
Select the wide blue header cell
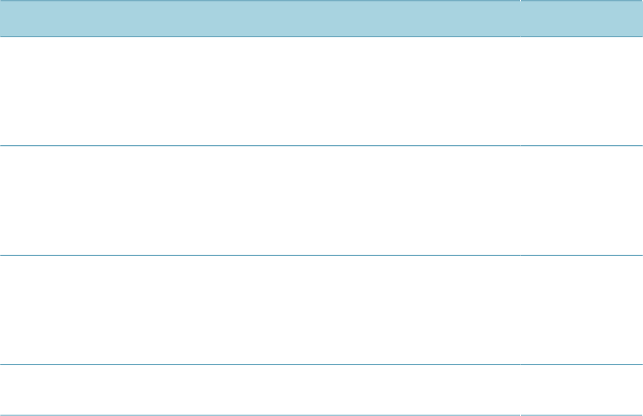pos(260,18)
